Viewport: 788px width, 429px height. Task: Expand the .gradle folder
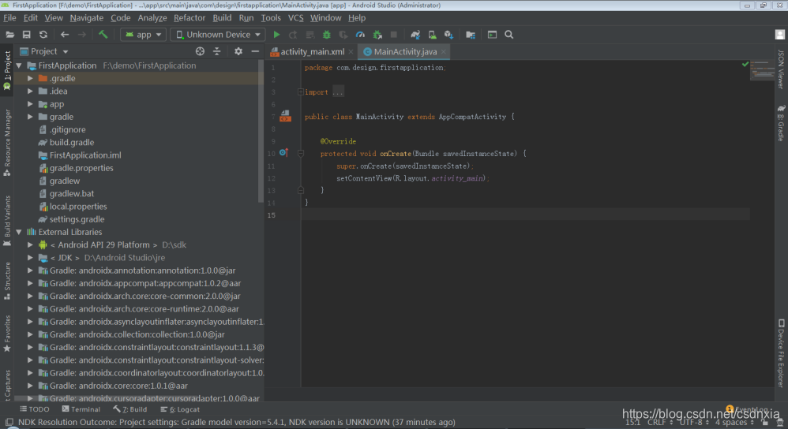point(30,78)
